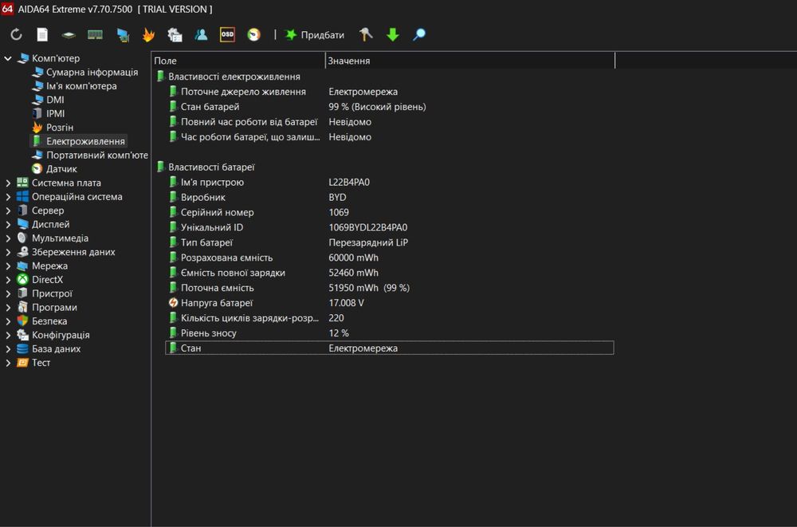
Task: Click the Програми software icon
Action: pyautogui.click(x=22, y=307)
